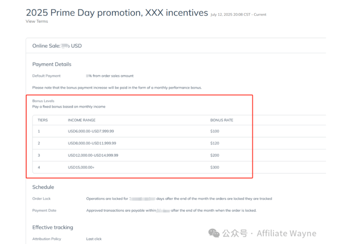Select the Effective tracking heading
Image resolution: width=349 pixels, height=244 pixels.
[53, 227]
